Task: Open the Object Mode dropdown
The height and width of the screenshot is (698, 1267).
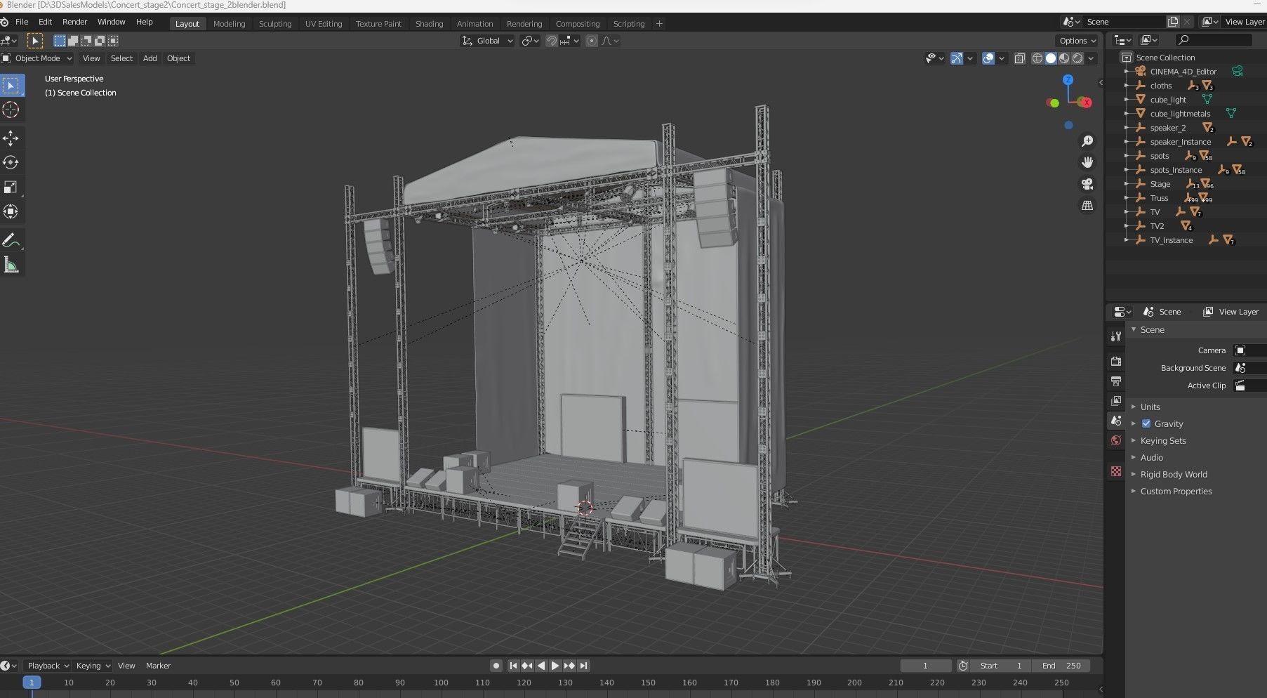Action: (37, 58)
